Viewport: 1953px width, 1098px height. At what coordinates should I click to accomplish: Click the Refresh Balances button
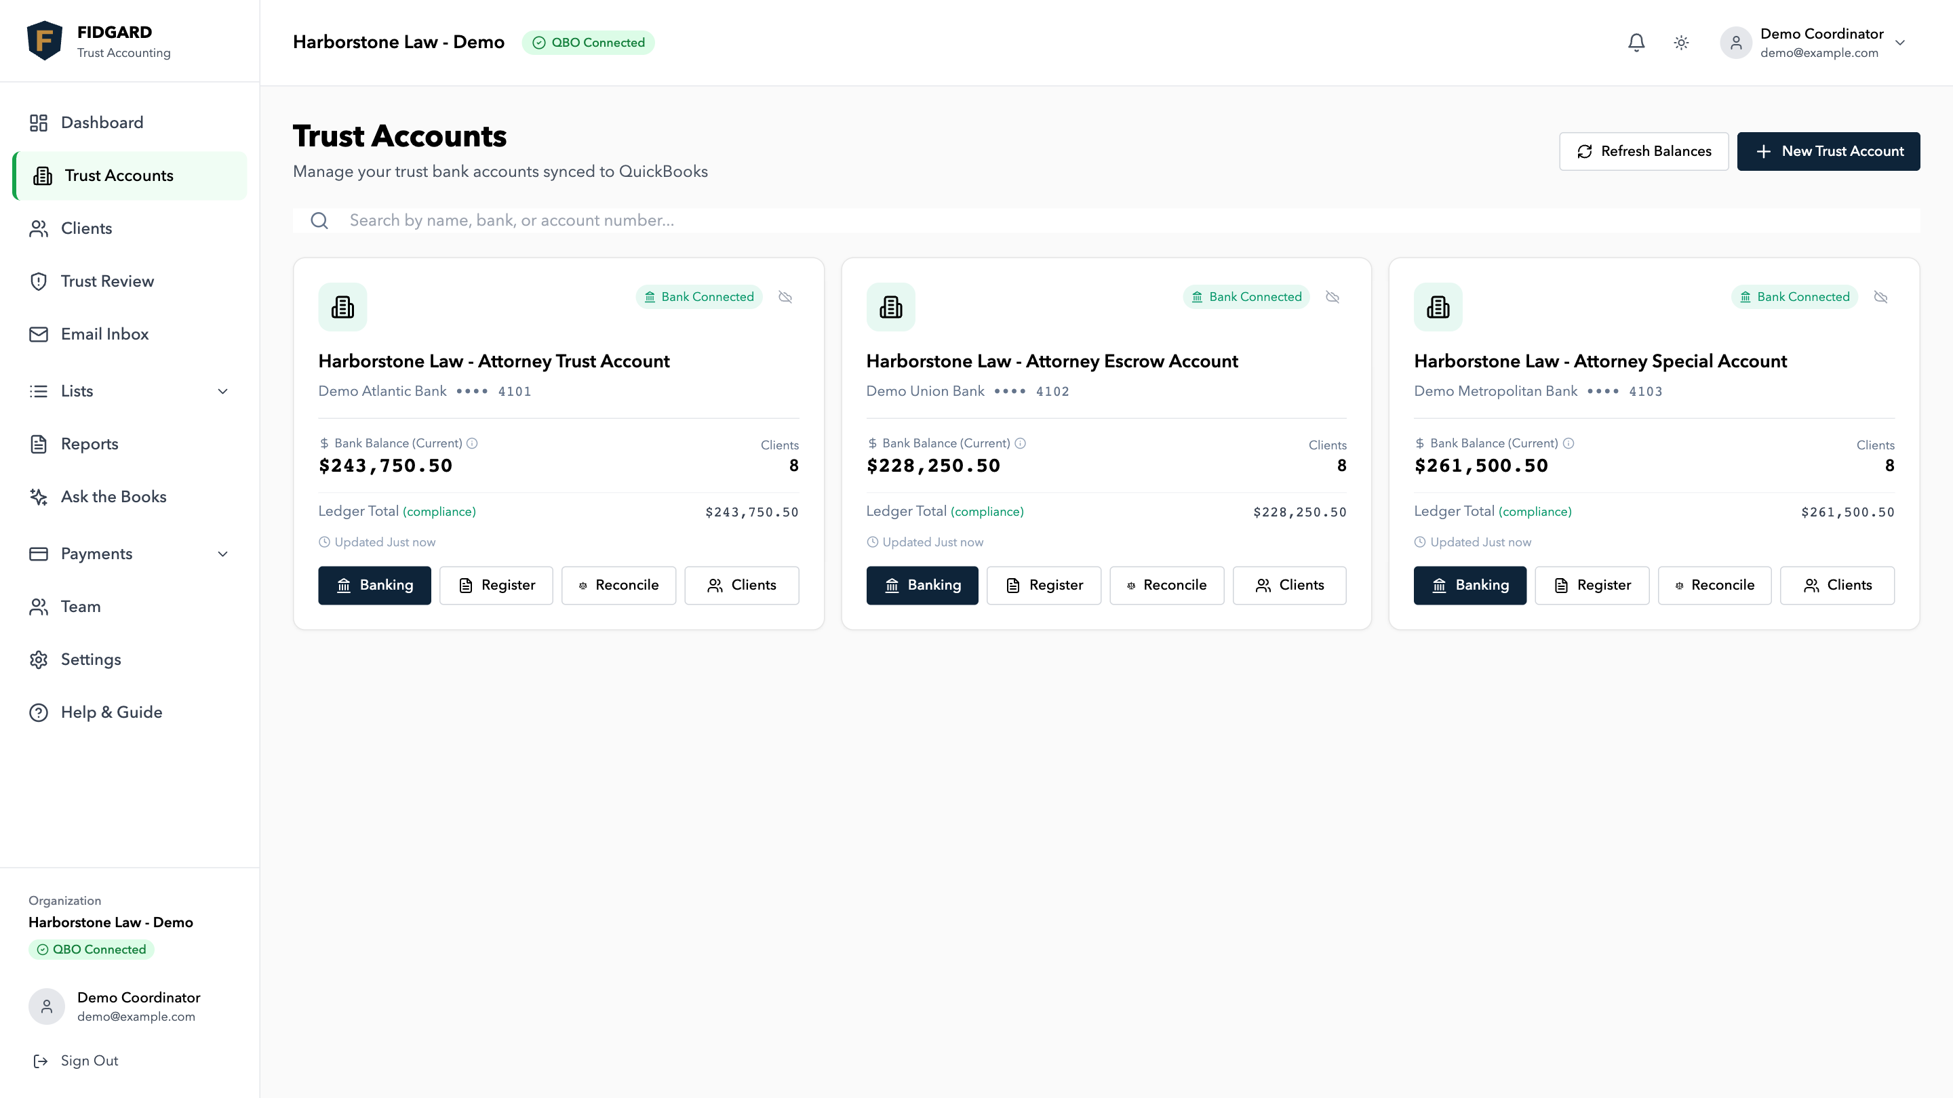coord(1644,152)
